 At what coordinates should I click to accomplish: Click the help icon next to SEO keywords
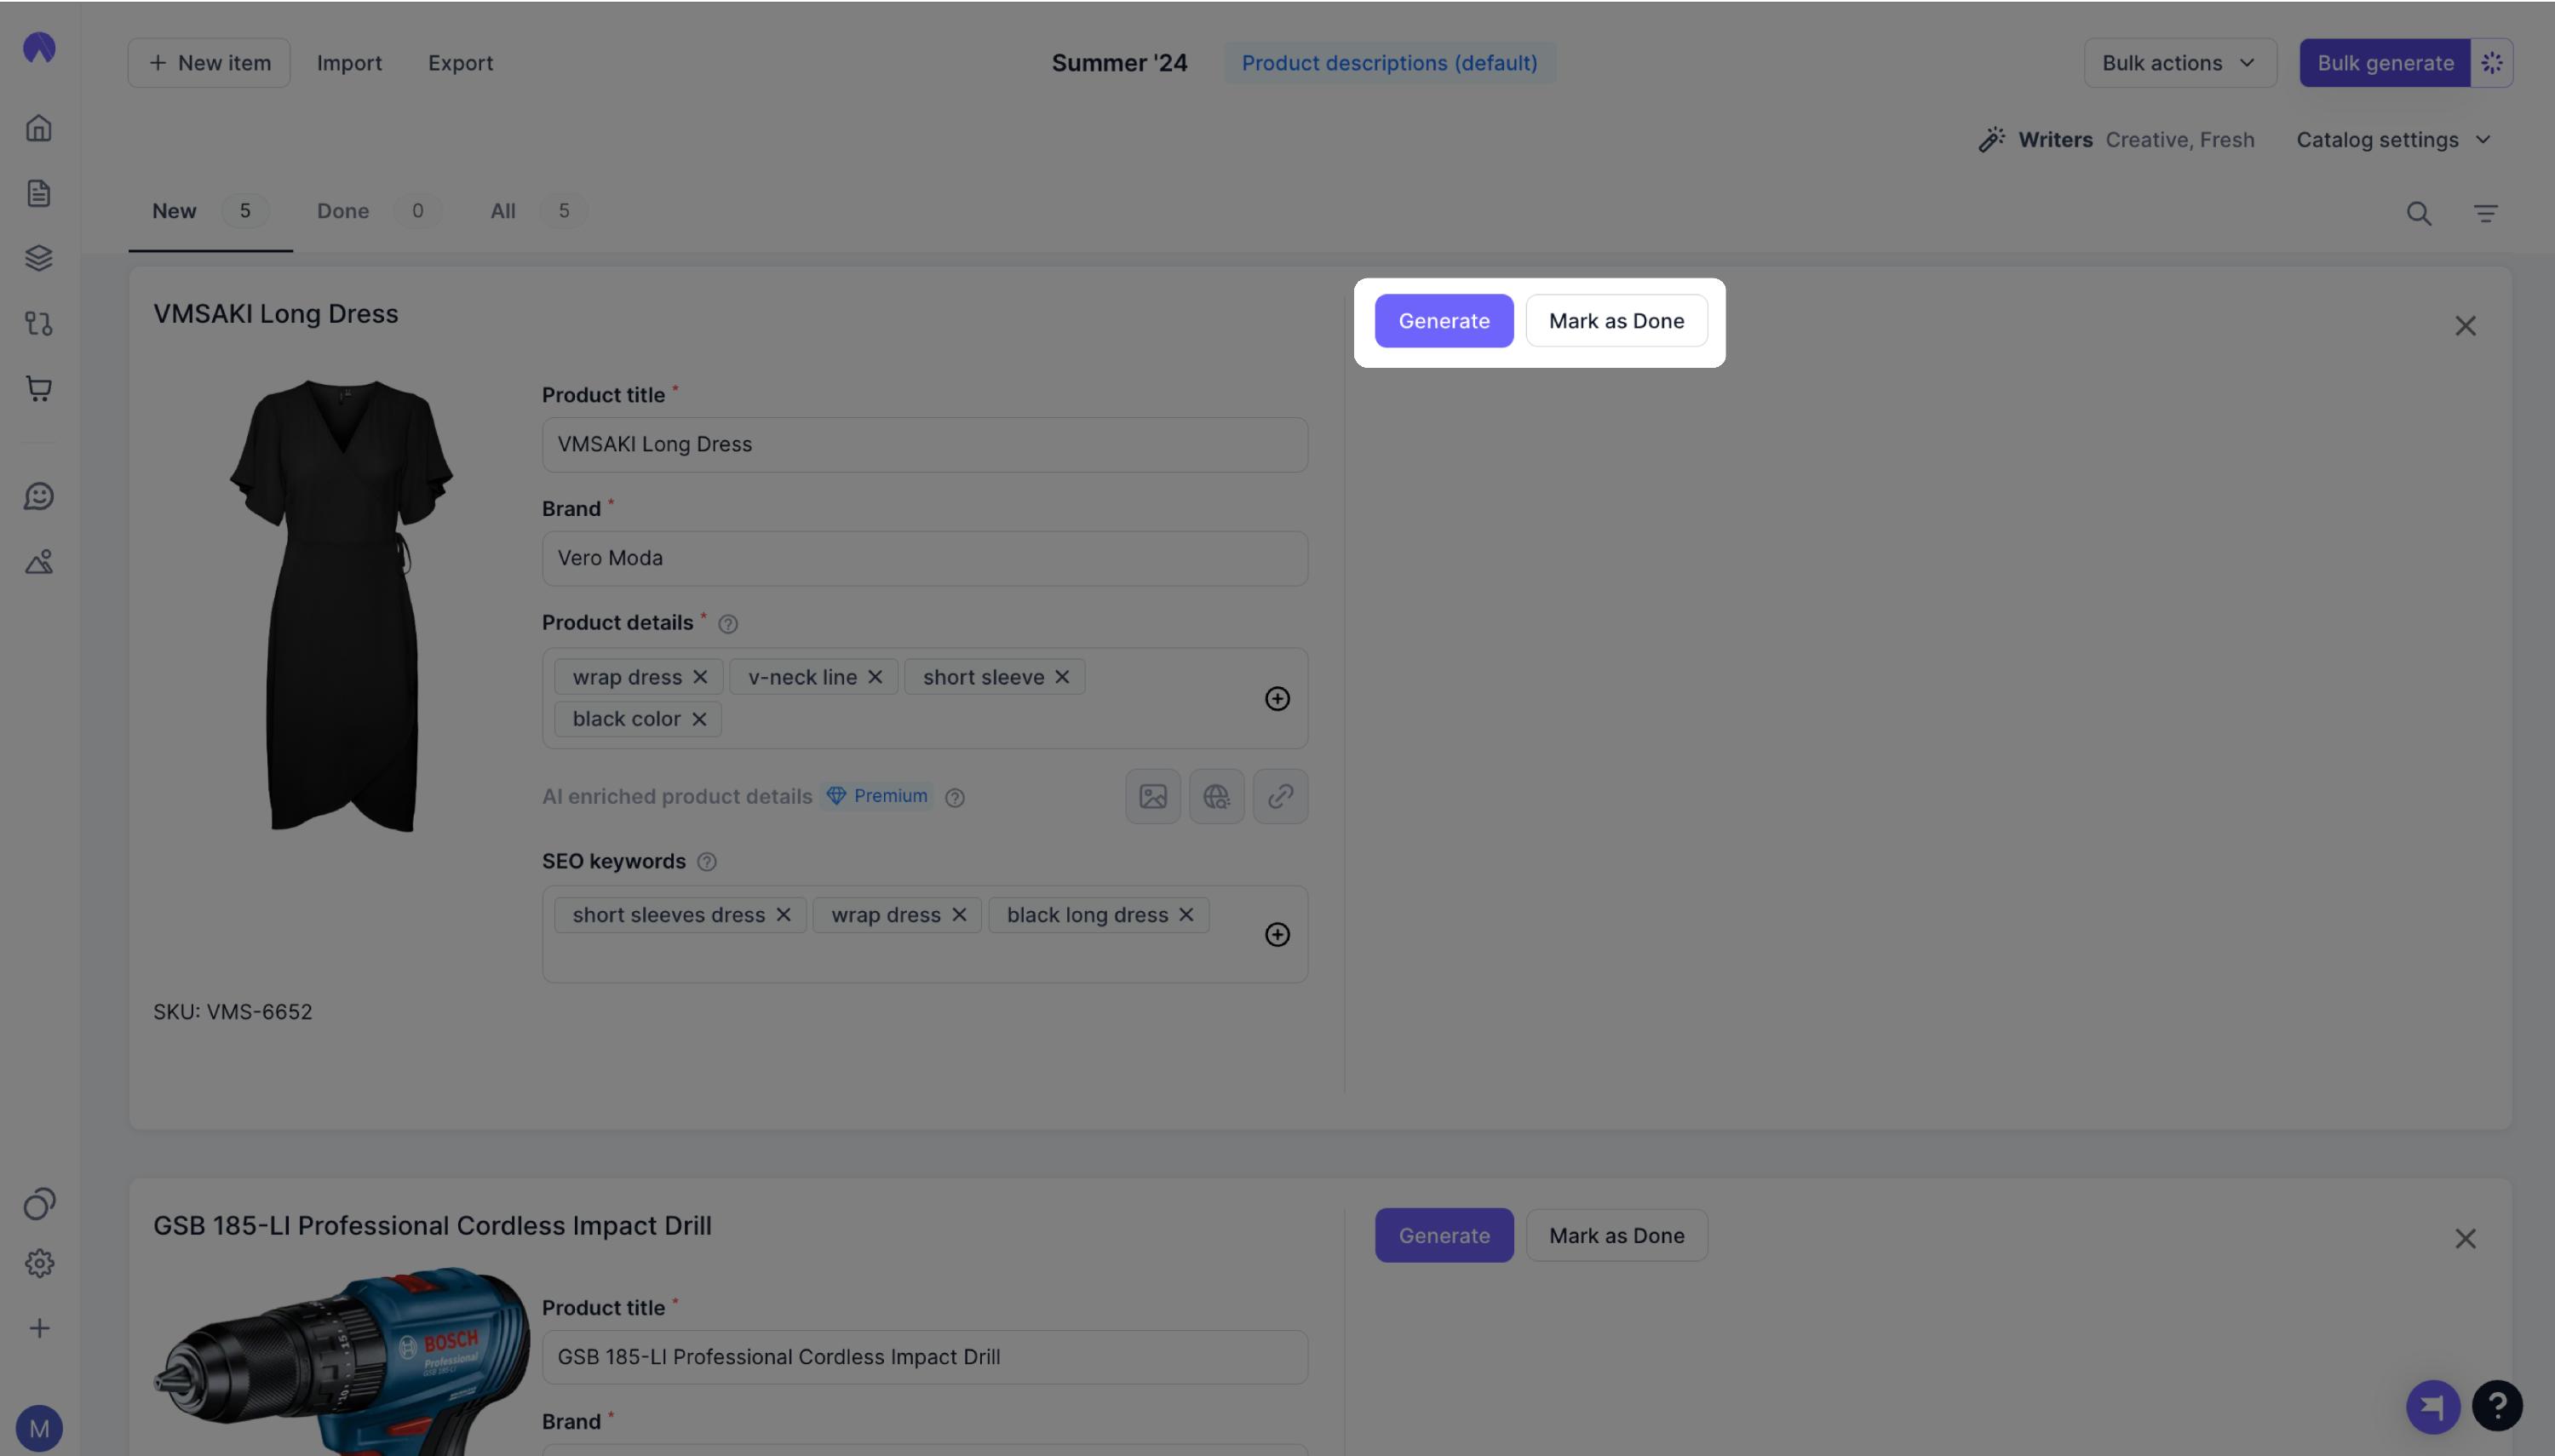pyautogui.click(x=707, y=862)
